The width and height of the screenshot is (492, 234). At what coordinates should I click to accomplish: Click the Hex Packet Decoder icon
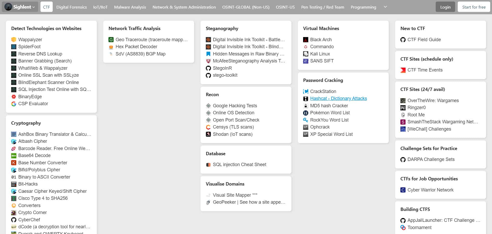click(x=111, y=47)
